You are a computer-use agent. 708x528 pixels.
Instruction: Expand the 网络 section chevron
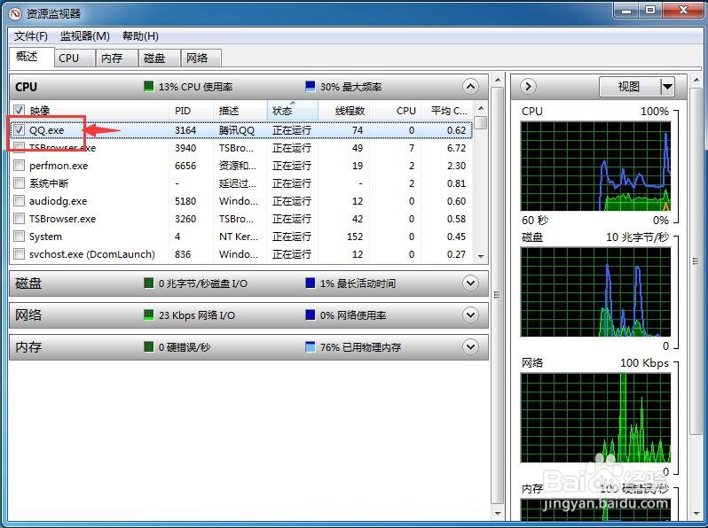[x=470, y=314]
